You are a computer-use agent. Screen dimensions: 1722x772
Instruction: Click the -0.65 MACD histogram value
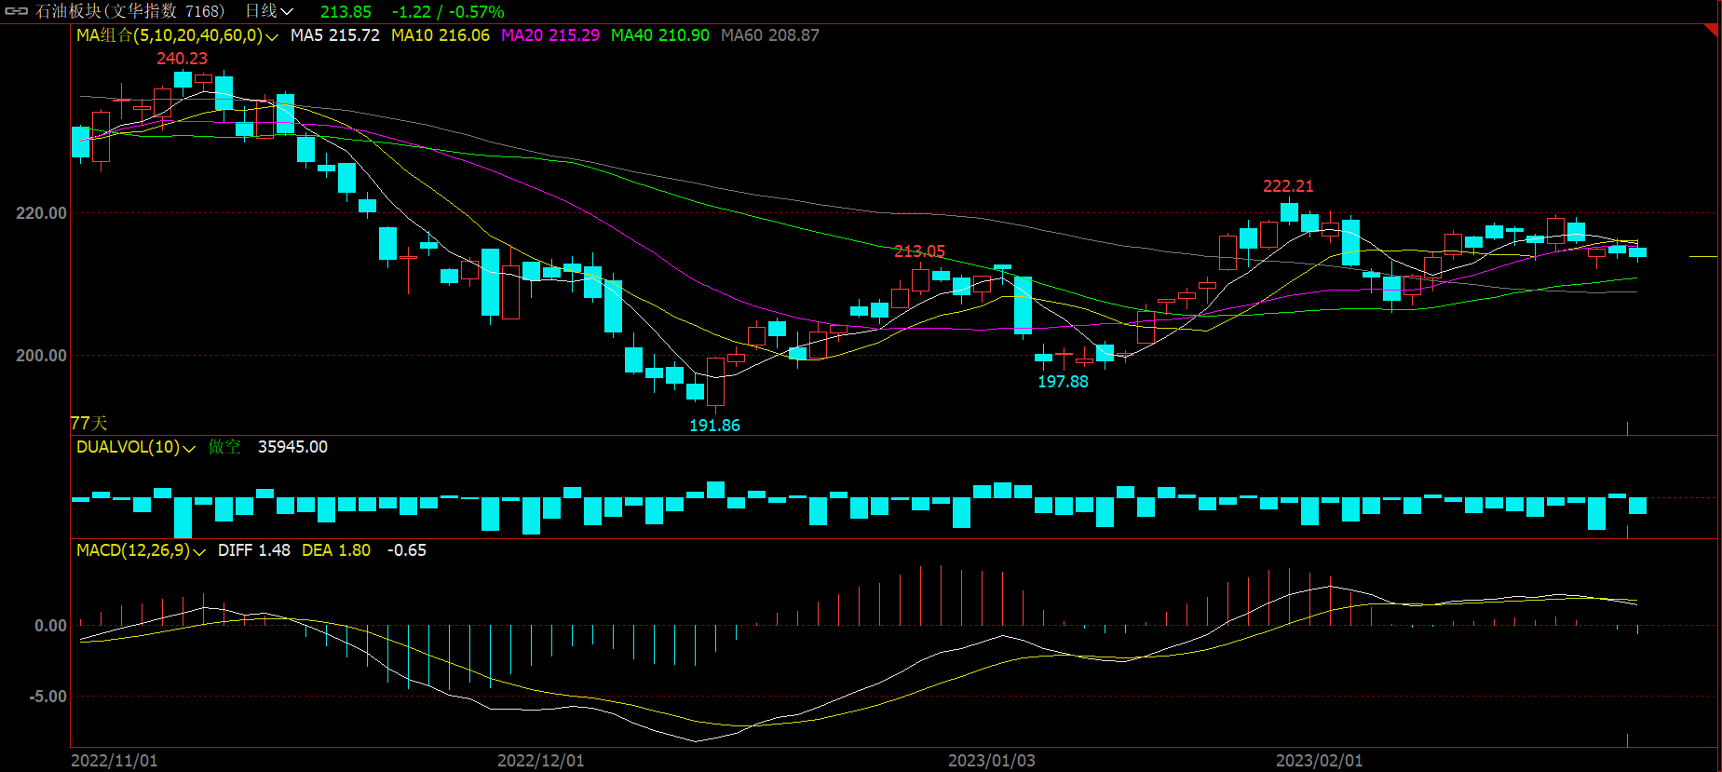pos(407,550)
